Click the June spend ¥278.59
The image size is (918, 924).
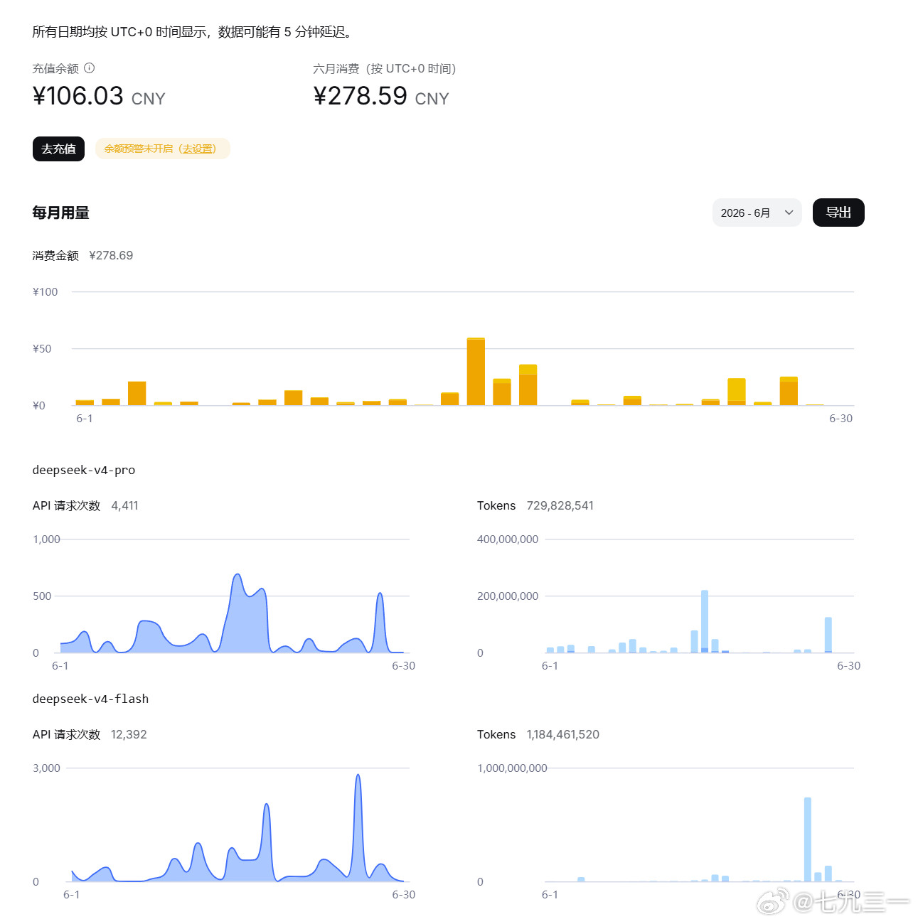pos(361,96)
